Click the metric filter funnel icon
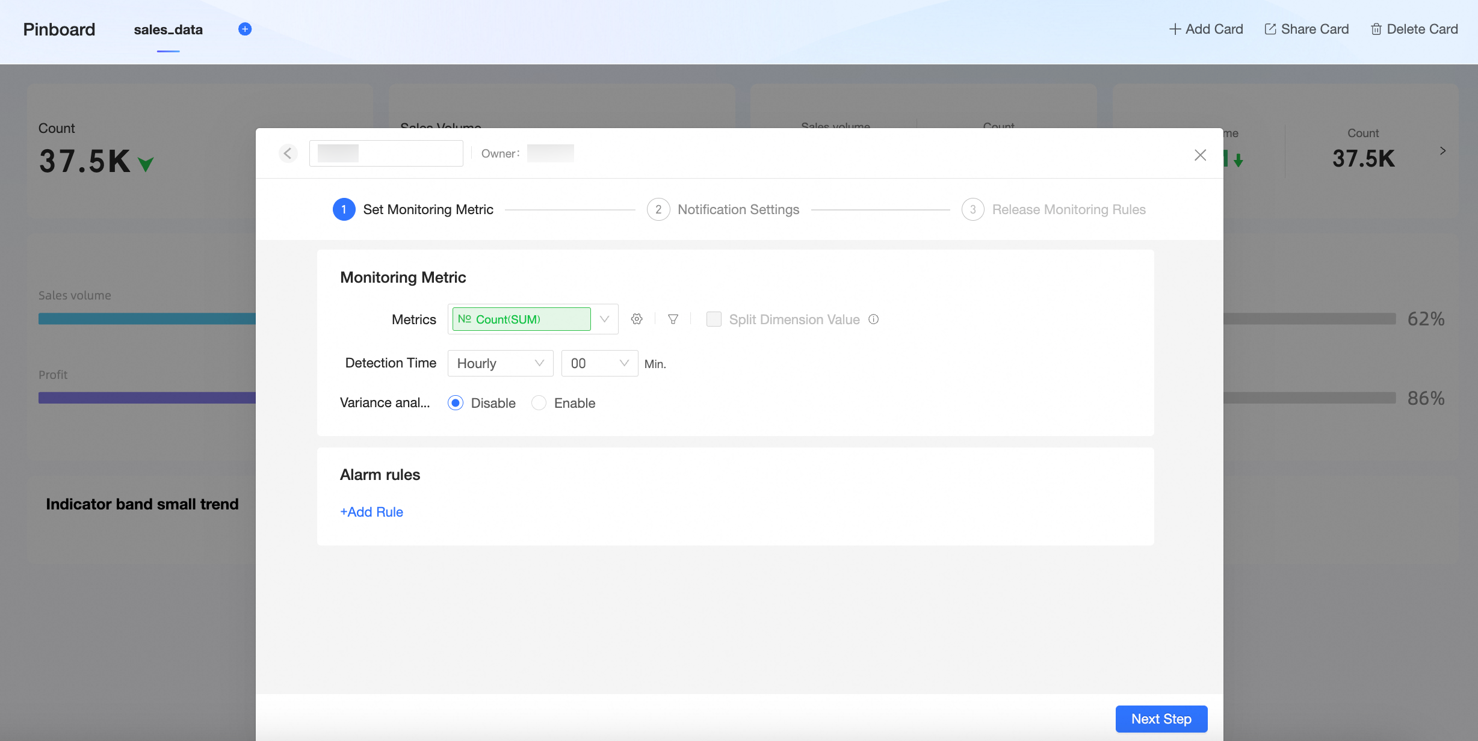Viewport: 1478px width, 741px height. 673,319
